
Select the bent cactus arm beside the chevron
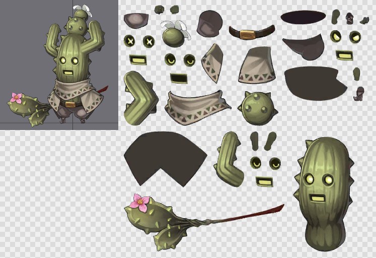point(231,159)
